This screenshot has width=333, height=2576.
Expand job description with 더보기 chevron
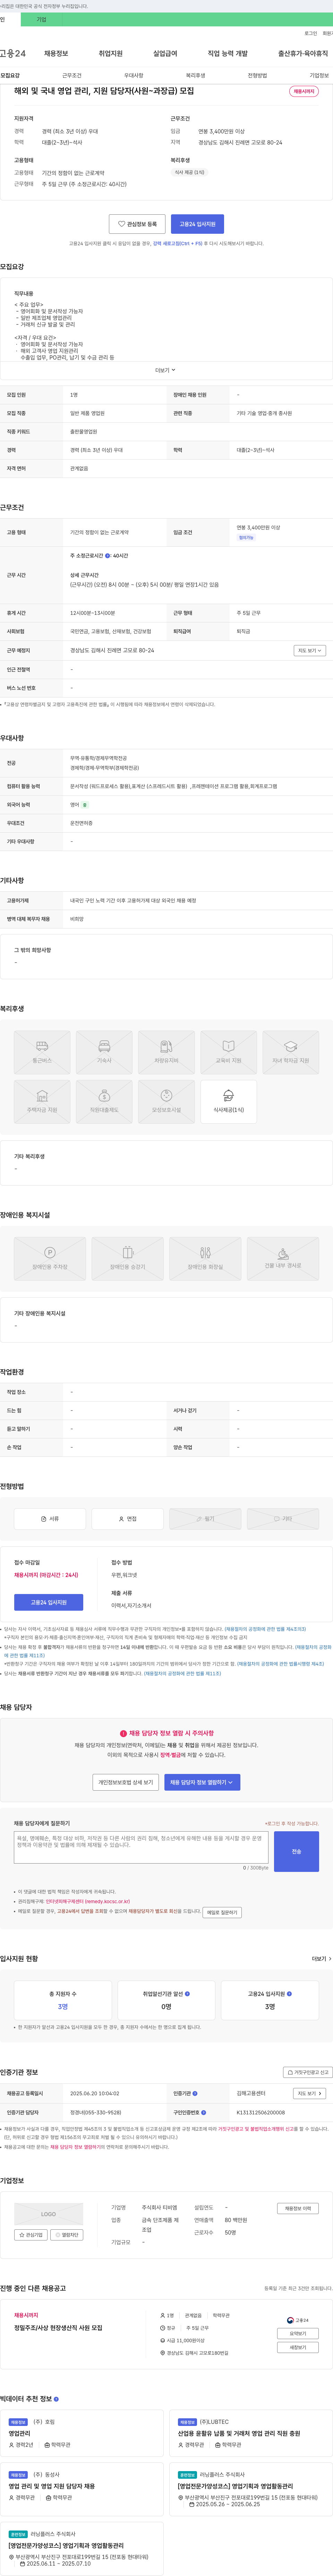(166, 370)
